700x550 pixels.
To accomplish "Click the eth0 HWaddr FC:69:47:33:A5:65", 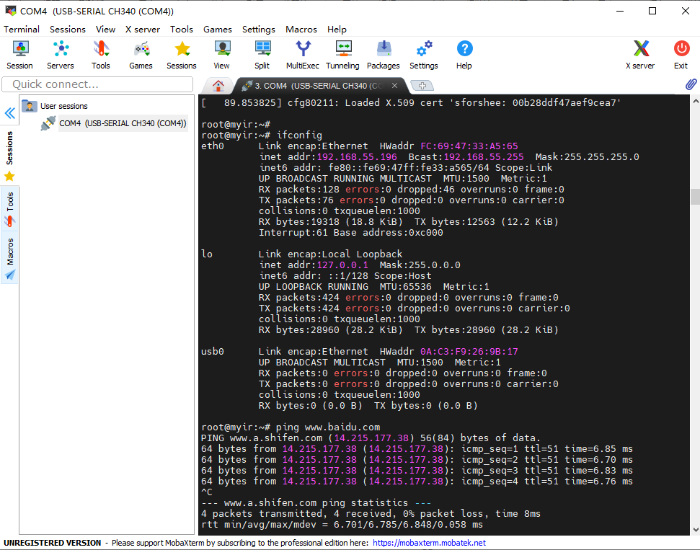I will tap(469, 146).
